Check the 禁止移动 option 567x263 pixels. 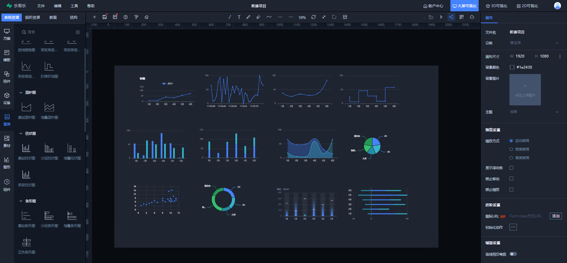[x=512, y=179]
